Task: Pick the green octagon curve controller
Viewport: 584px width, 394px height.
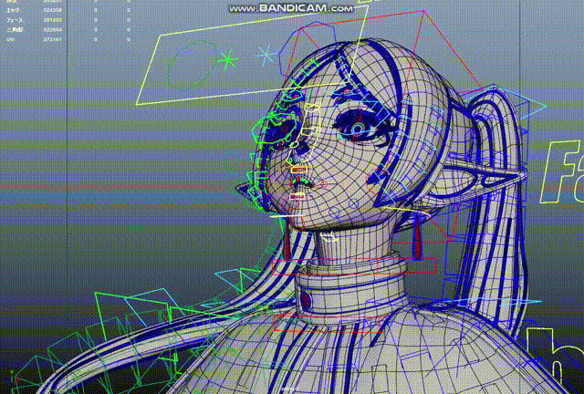Action: click(x=193, y=65)
